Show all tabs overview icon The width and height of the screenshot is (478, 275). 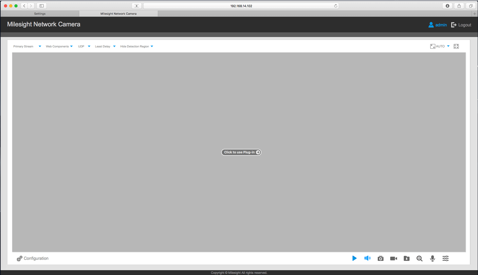pyautogui.click(x=471, y=6)
